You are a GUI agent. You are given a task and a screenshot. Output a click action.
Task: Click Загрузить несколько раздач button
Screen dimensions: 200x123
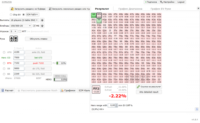point(69,9)
